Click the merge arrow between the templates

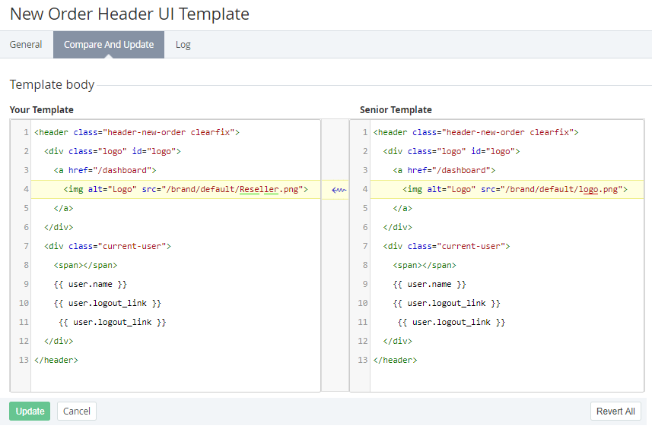[x=339, y=189]
